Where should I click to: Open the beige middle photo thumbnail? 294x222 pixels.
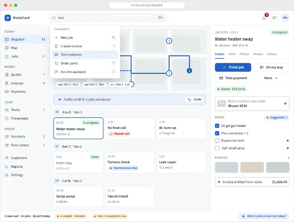click(252, 167)
